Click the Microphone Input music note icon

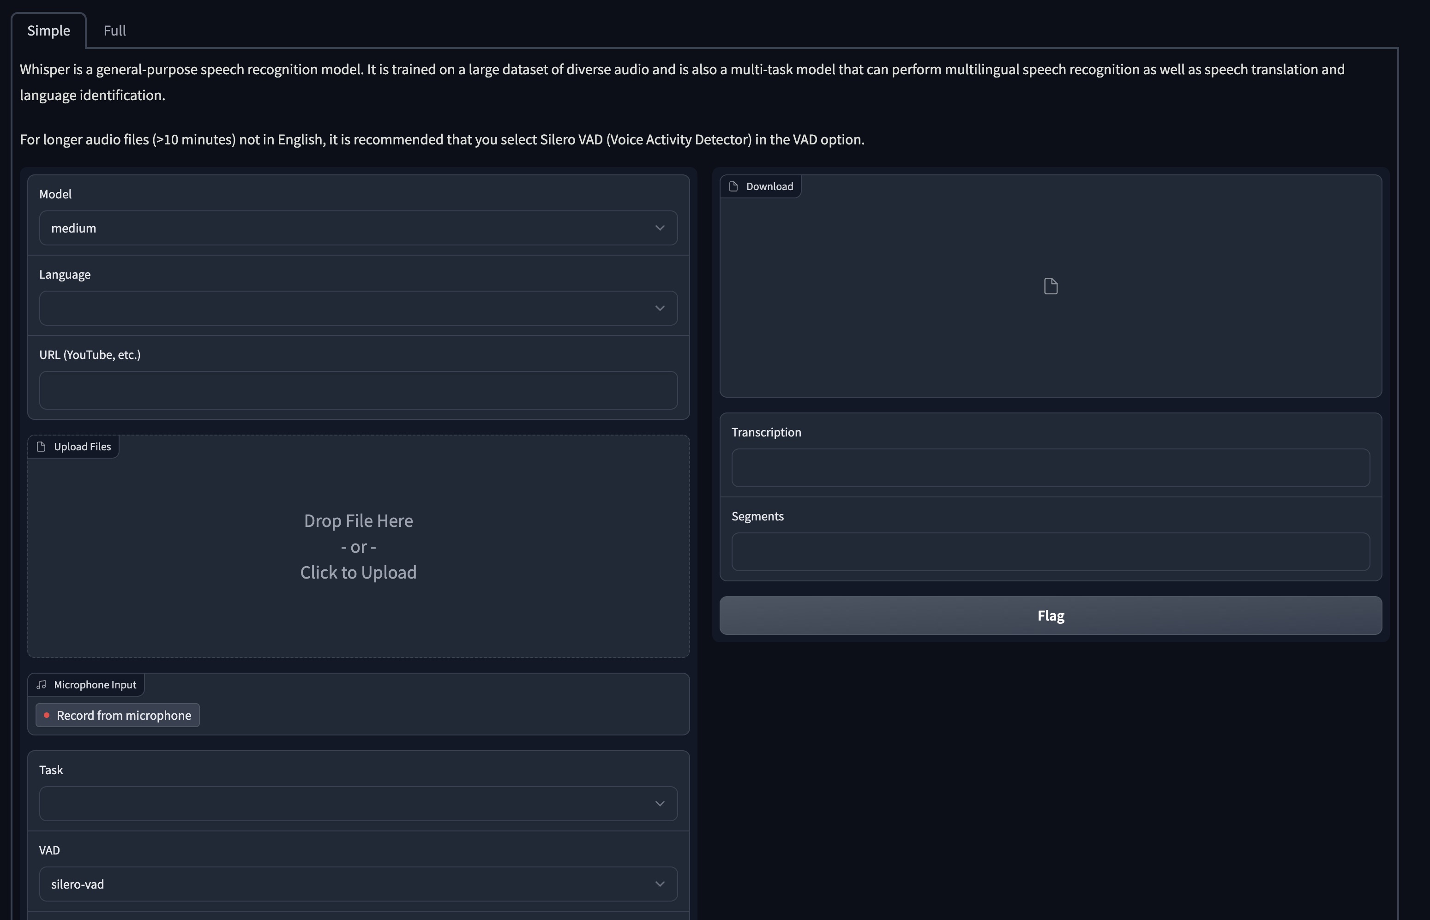41,685
